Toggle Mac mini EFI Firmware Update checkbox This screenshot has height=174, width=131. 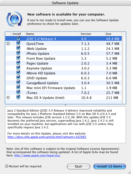[18, 87]
